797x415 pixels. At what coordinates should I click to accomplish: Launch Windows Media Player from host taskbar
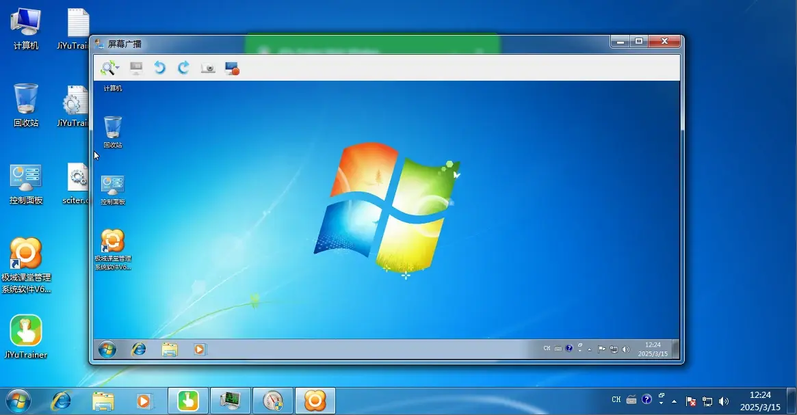(144, 401)
